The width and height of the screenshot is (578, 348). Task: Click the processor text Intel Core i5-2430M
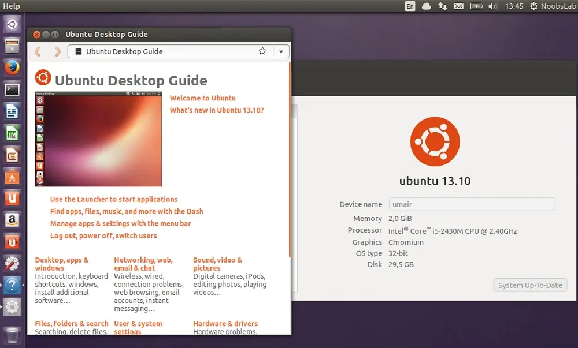(453, 231)
